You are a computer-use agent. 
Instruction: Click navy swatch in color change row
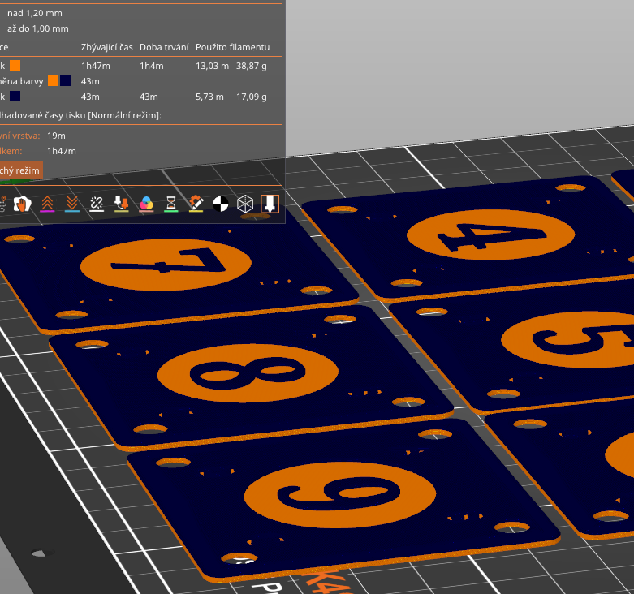(x=66, y=81)
